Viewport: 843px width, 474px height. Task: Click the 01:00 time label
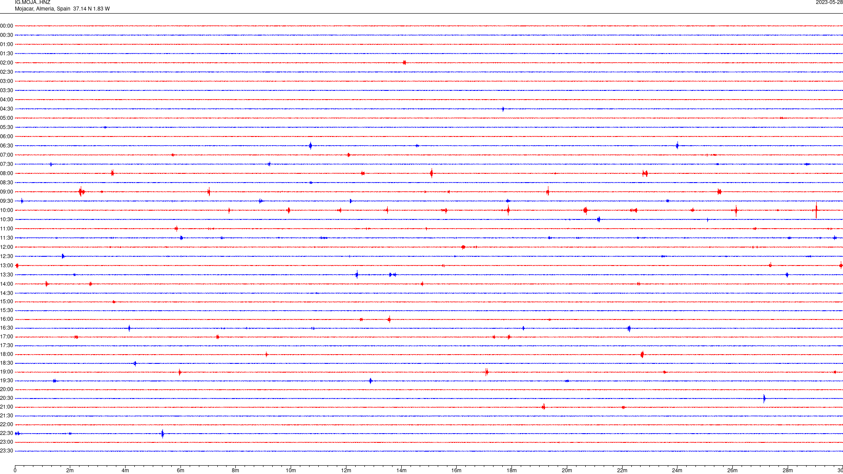(7, 44)
